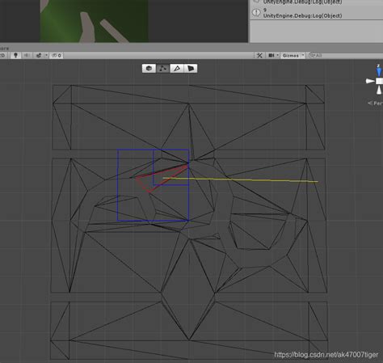Click the left X axis gizmo cone
383x363 pixels.
click(x=370, y=81)
